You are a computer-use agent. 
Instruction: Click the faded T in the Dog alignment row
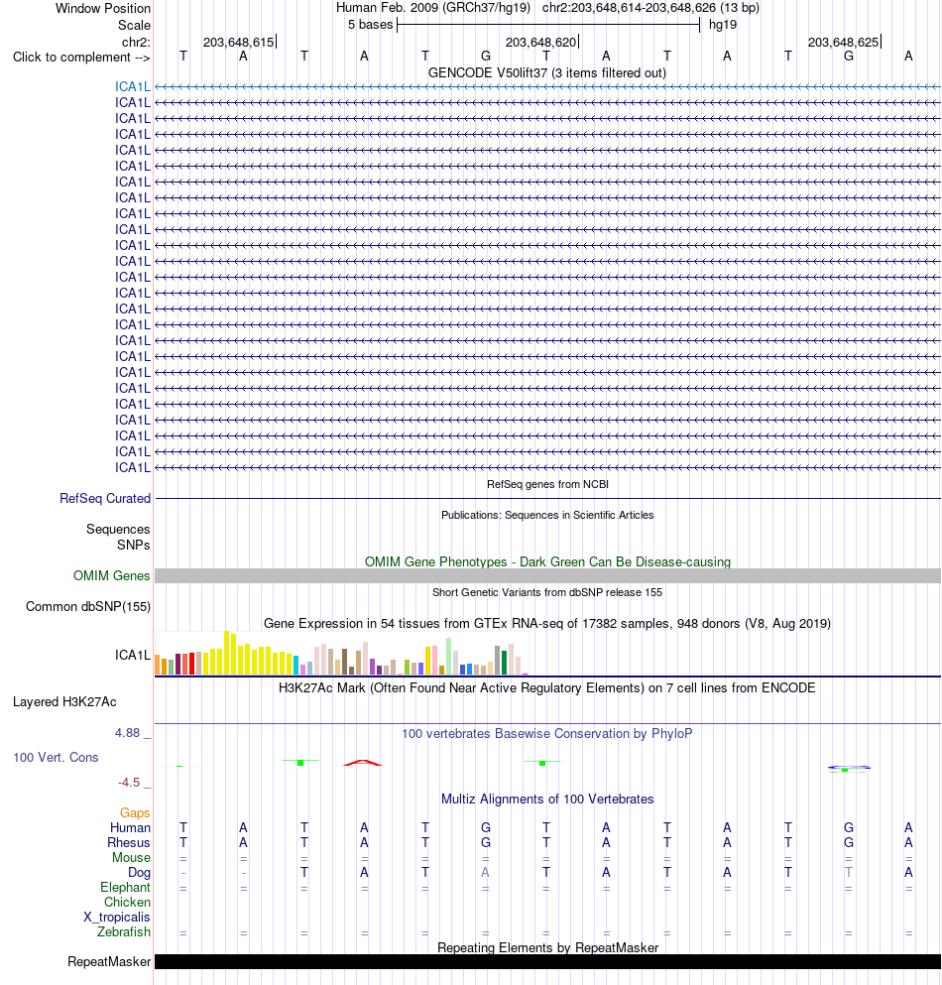(849, 873)
